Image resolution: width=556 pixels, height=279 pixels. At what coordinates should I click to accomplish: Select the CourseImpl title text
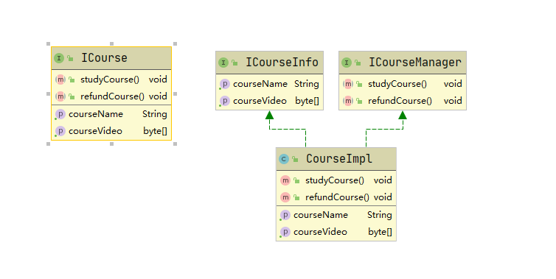click(x=339, y=159)
